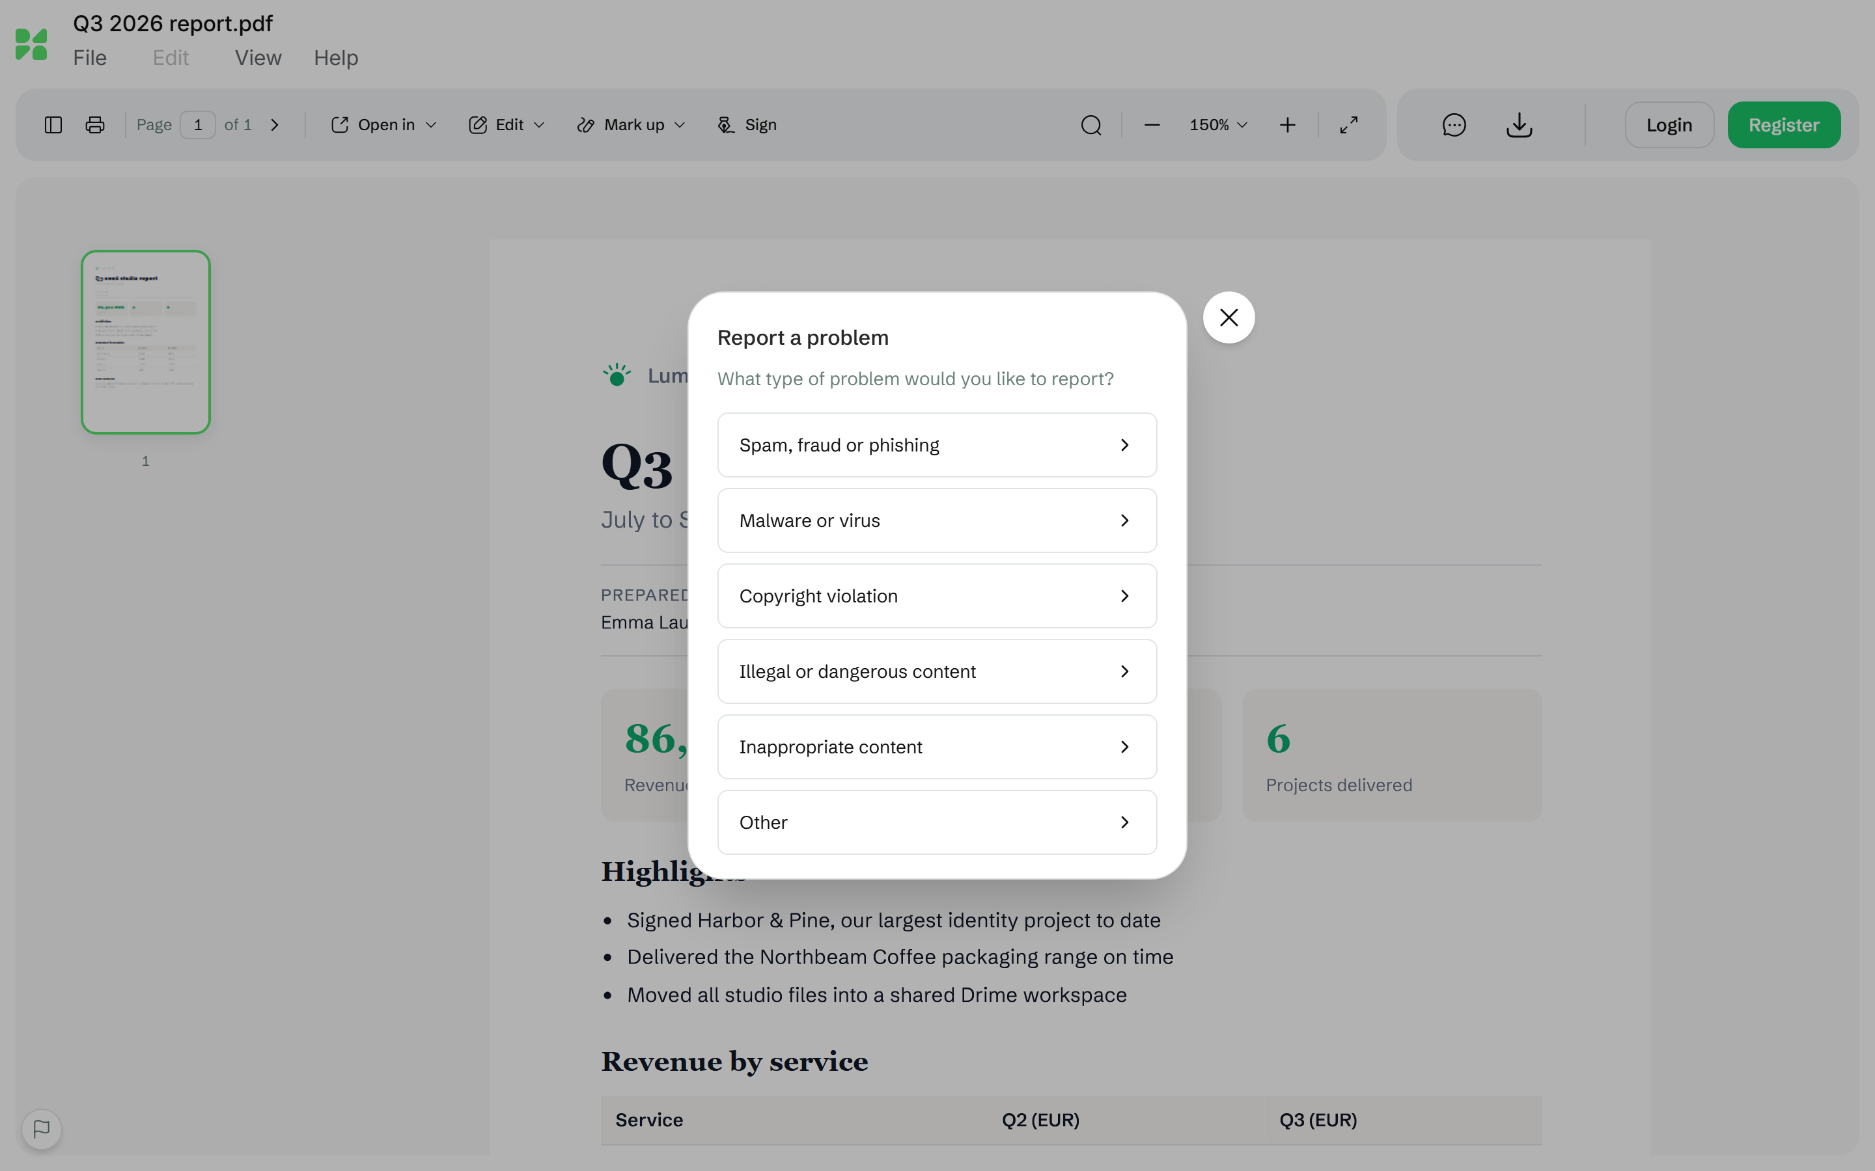The width and height of the screenshot is (1875, 1171).
Task: Click the flag report icon
Action: click(42, 1129)
